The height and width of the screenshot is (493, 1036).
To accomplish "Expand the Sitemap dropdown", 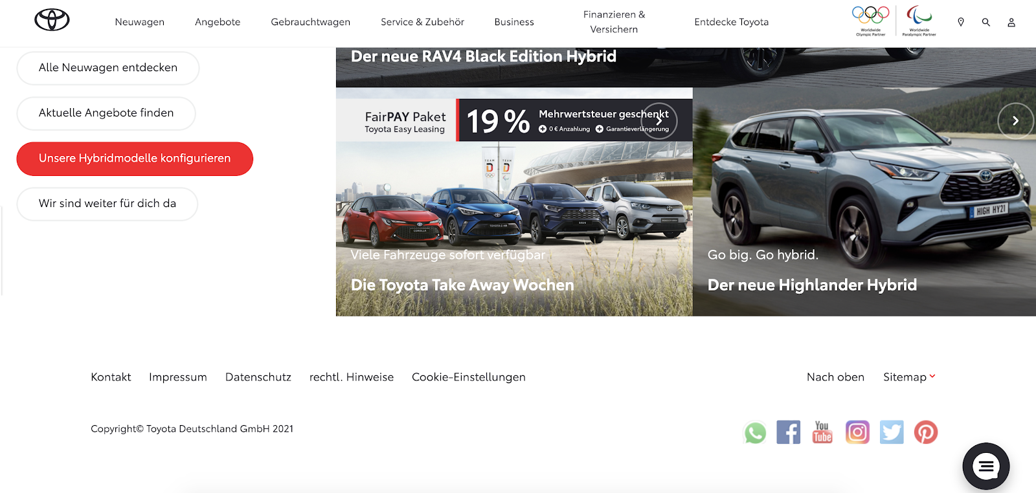I will tap(909, 377).
